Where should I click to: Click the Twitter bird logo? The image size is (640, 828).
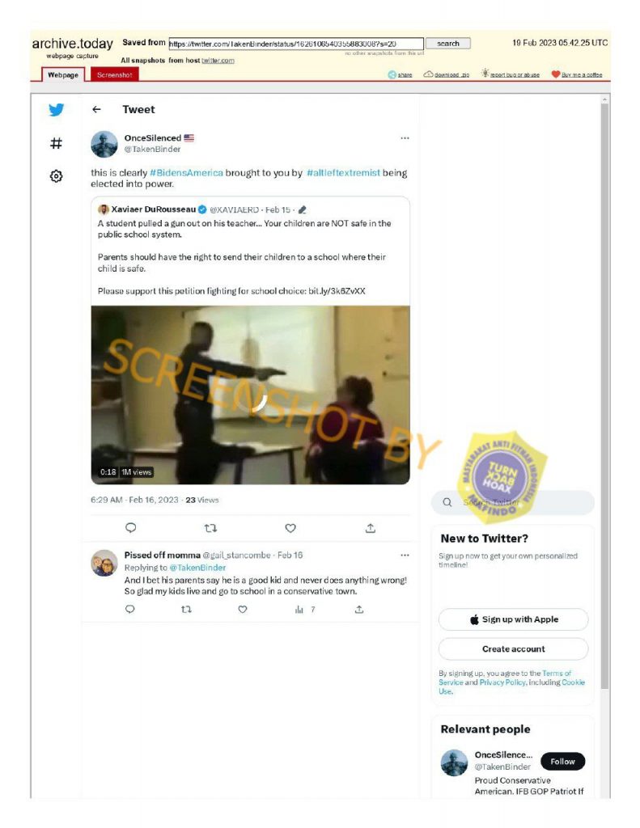tap(57, 109)
